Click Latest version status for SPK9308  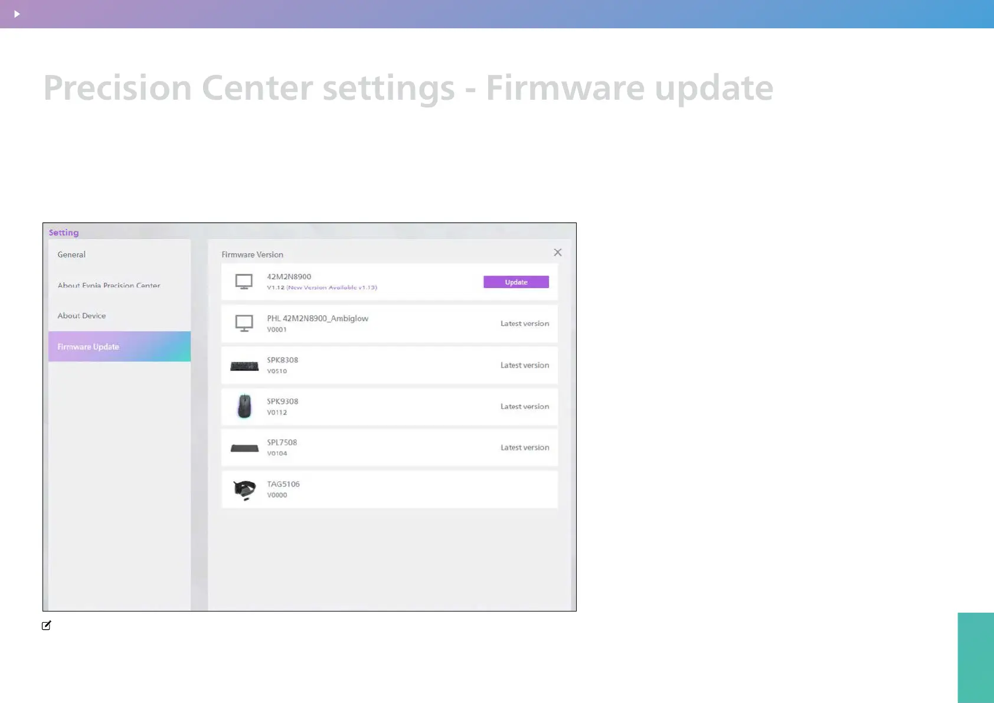coord(524,407)
